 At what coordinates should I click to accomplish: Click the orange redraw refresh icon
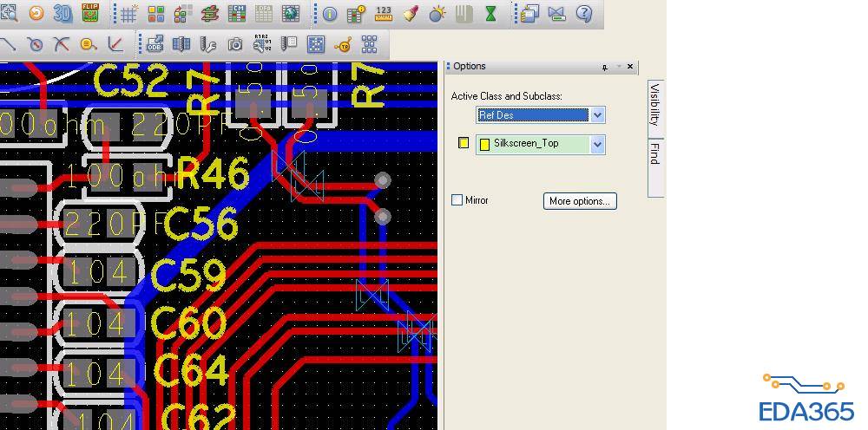tap(36, 13)
